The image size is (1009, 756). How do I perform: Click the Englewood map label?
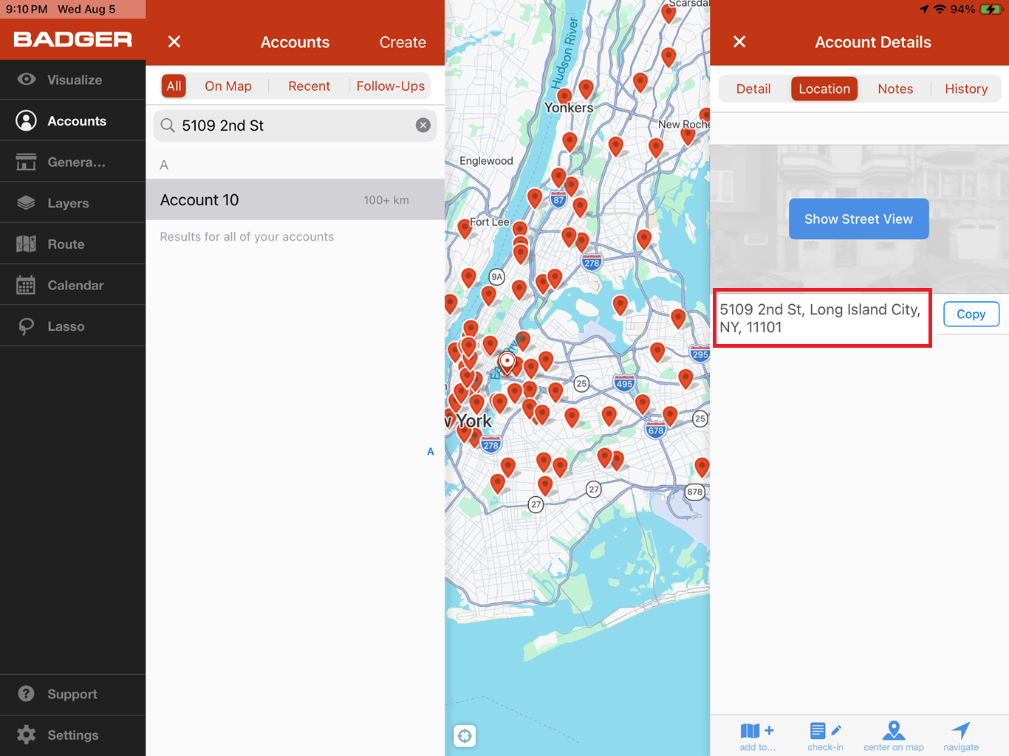[486, 161]
